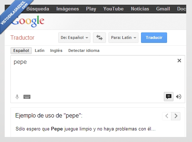
Task: Click the blue Traducir button
Action: tap(154, 37)
